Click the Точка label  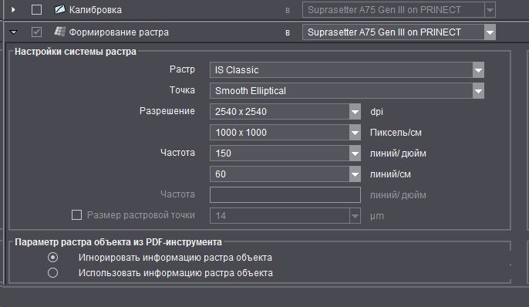pyautogui.click(x=182, y=90)
